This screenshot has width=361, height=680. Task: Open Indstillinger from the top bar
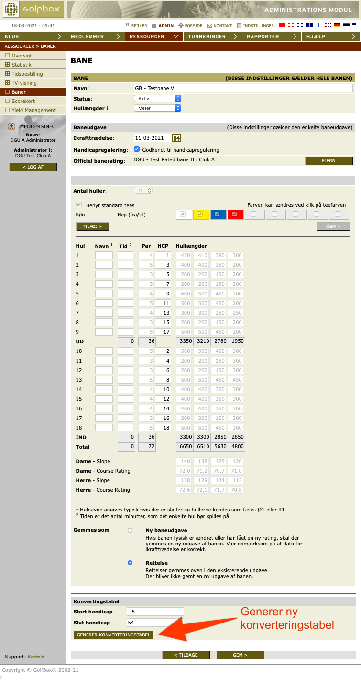[240, 26]
